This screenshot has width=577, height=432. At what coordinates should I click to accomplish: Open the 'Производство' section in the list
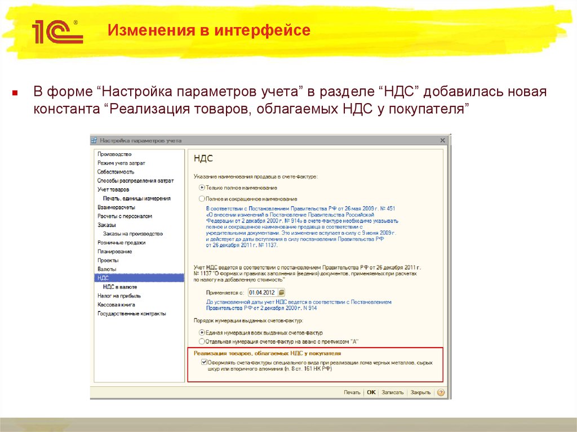pyautogui.click(x=114, y=154)
